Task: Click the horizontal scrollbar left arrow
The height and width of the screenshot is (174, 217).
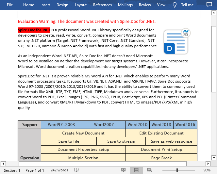Action: [x=3, y=164]
